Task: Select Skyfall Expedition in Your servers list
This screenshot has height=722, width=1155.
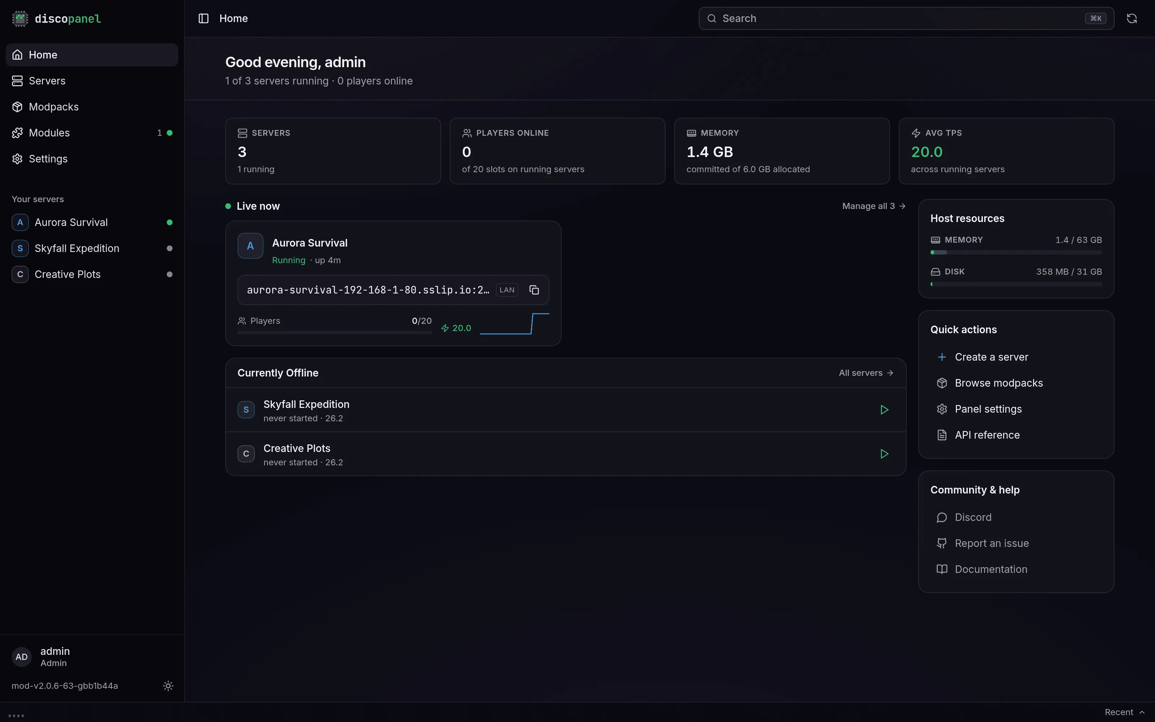Action: (x=92, y=248)
